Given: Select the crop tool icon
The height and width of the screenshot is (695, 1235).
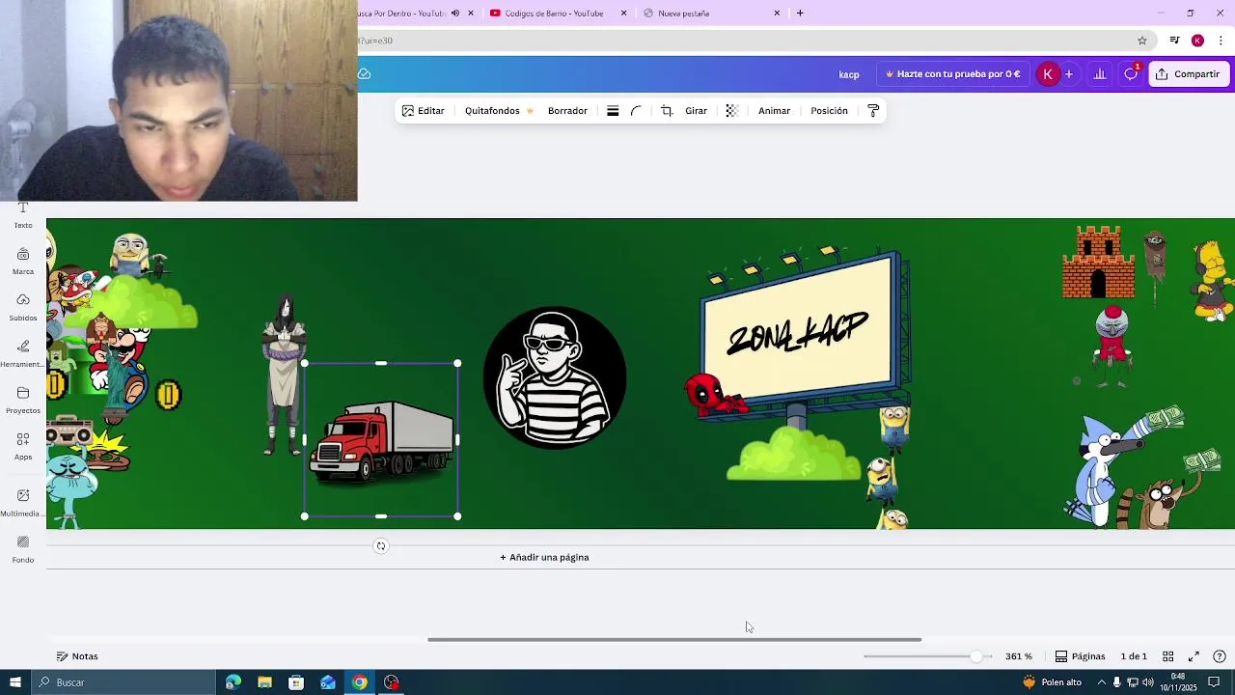Looking at the screenshot, I should click(667, 111).
